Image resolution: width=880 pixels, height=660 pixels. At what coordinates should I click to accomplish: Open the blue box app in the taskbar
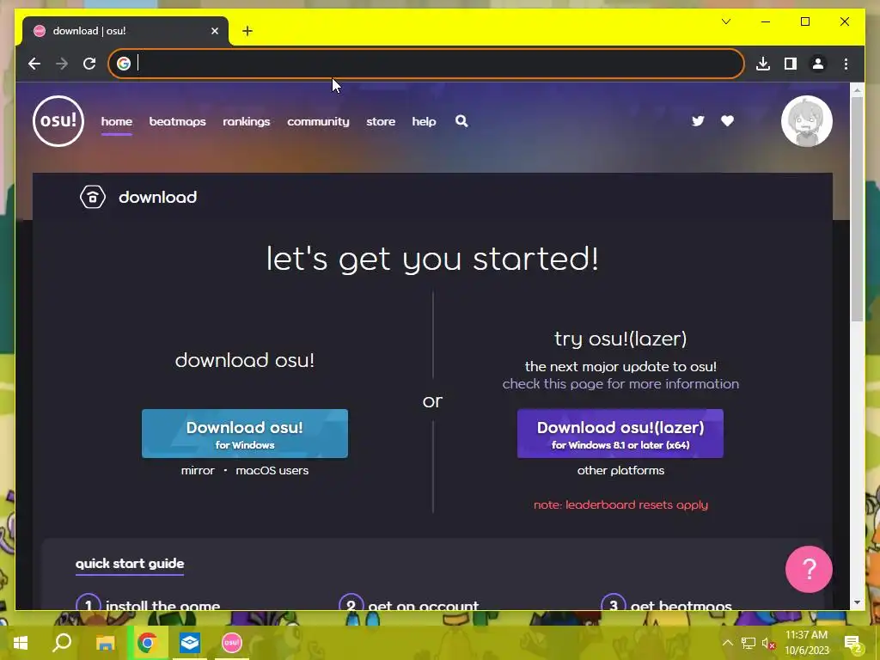tap(190, 642)
